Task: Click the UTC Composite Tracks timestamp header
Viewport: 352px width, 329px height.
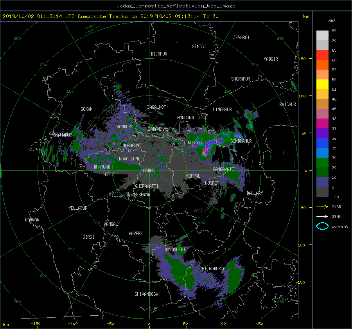Action: click(110, 16)
